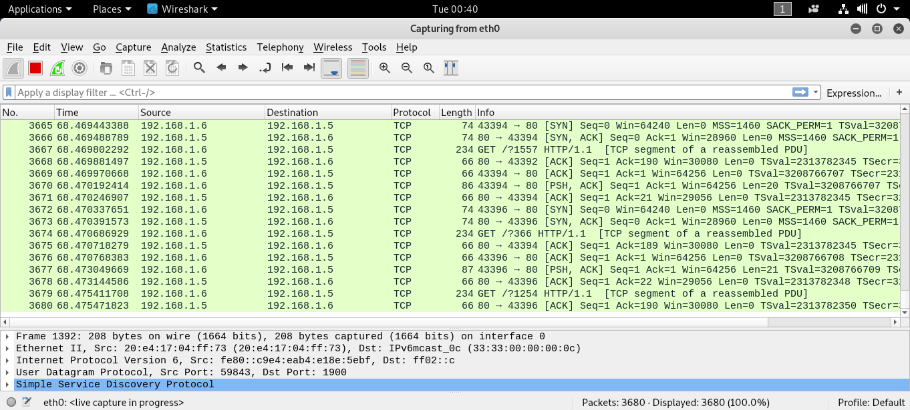Open the Statistics menu
This screenshot has width=910, height=410.
pyautogui.click(x=226, y=47)
